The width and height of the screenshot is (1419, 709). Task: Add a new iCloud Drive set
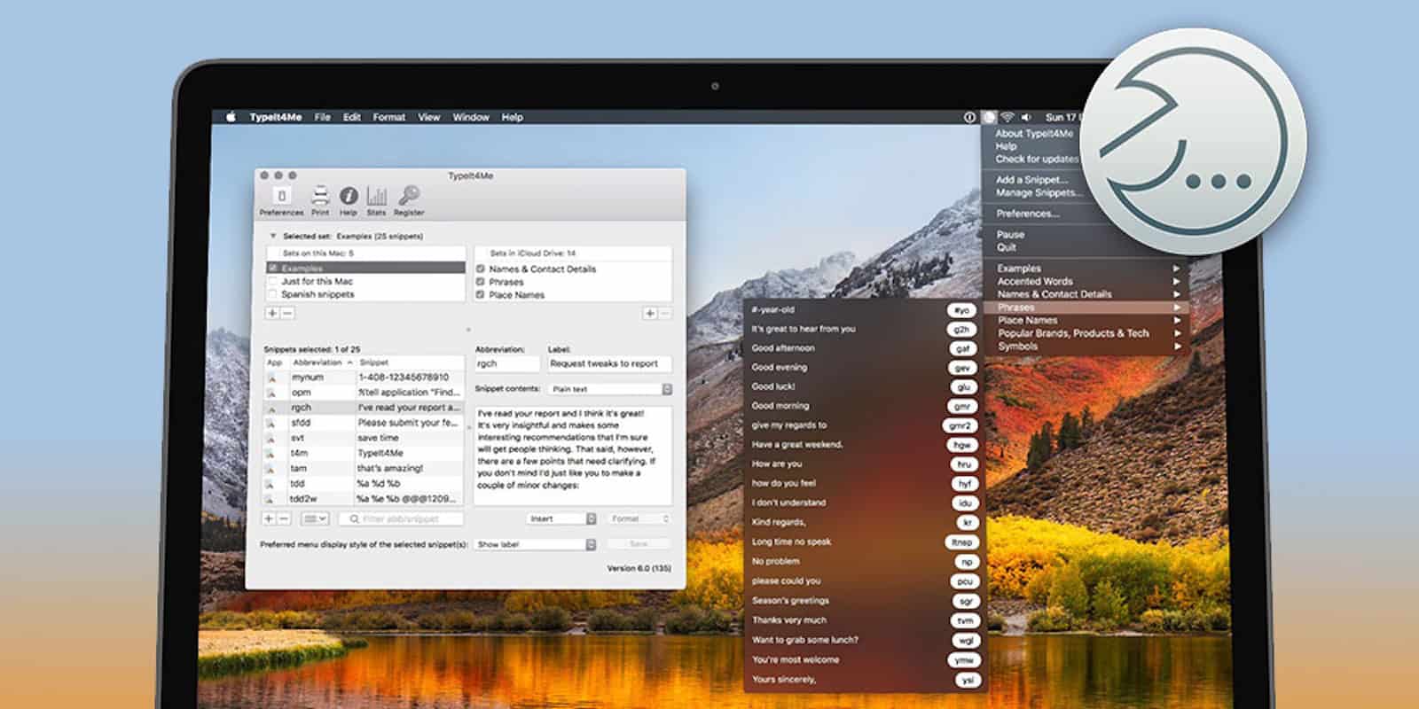650,313
